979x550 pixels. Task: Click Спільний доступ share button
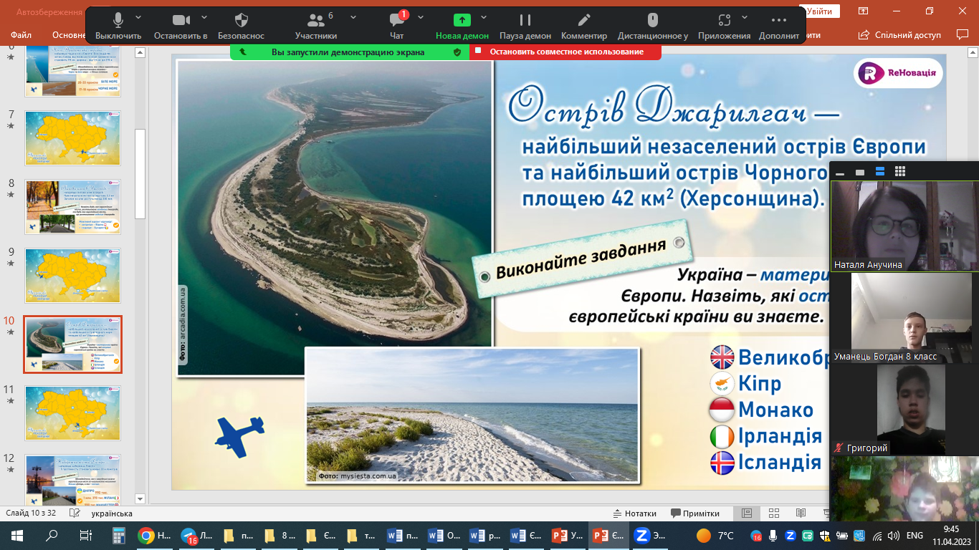point(902,34)
